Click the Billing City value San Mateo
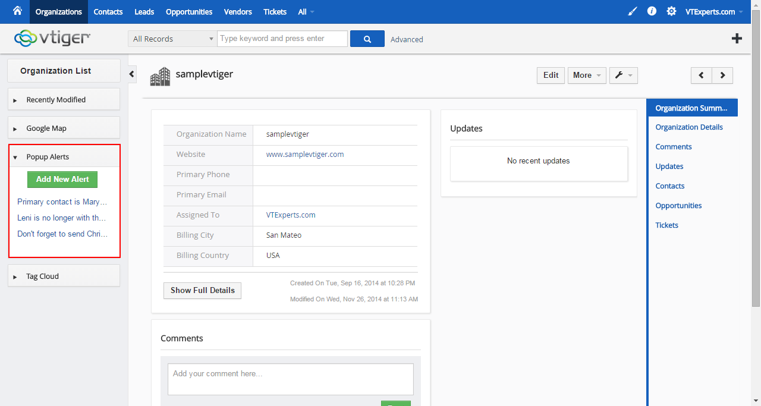 284,235
